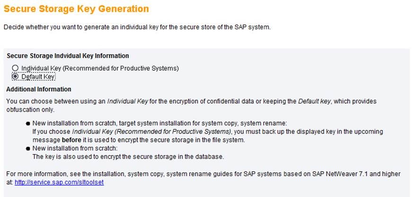Click 'The key is also used to encrypt' line
Viewport: 413px width, 197px height.
click(x=128, y=157)
